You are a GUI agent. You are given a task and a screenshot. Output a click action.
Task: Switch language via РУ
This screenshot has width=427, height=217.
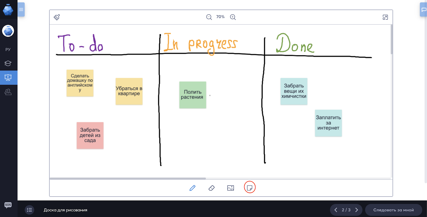(8, 49)
